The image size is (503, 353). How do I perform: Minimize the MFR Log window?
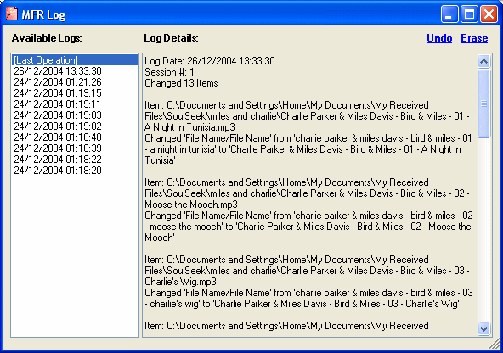(x=449, y=14)
